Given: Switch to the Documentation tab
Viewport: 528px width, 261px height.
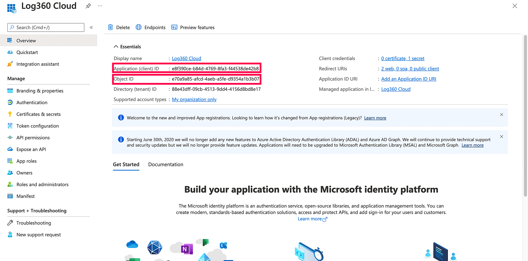Looking at the screenshot, I should coord(166,165).
